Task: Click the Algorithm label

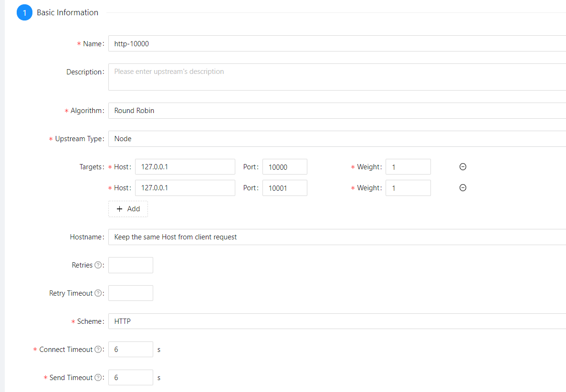Action: click(x=86, y=111)
